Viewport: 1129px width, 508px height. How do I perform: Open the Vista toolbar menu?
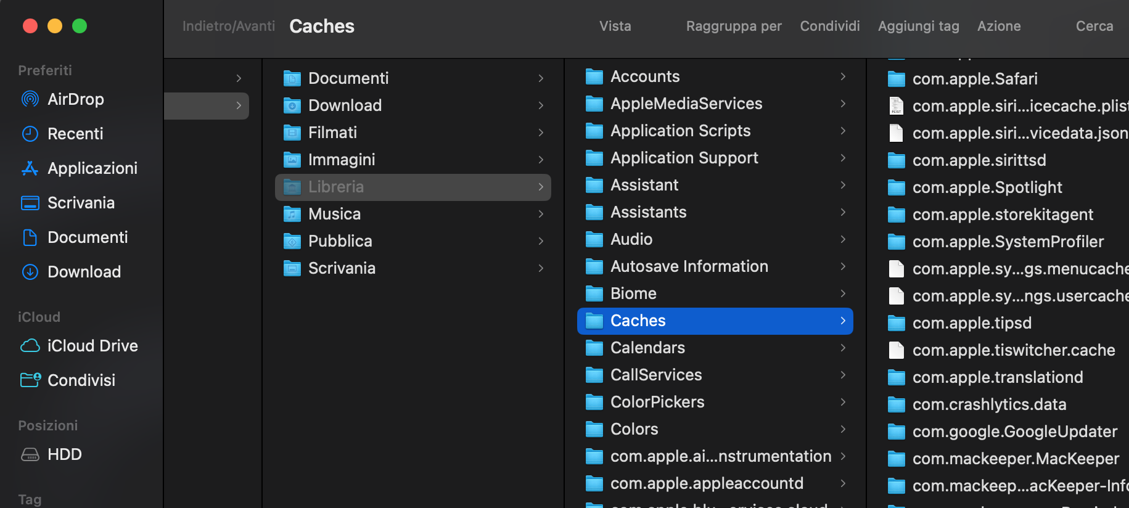click(x=615, y=26)
